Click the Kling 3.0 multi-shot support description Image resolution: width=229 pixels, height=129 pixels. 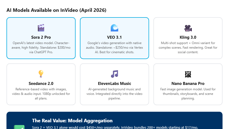click(188, 48)
